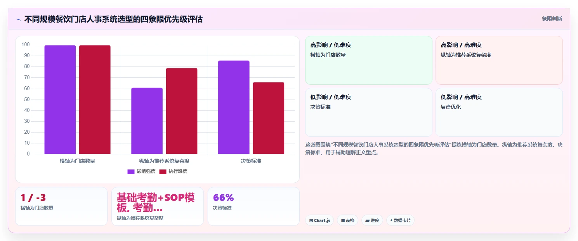
Task: Click 纵轴为推荐系统复杂度 text in 高影响 / 高难度 card
Action: (x=466, y=55)
